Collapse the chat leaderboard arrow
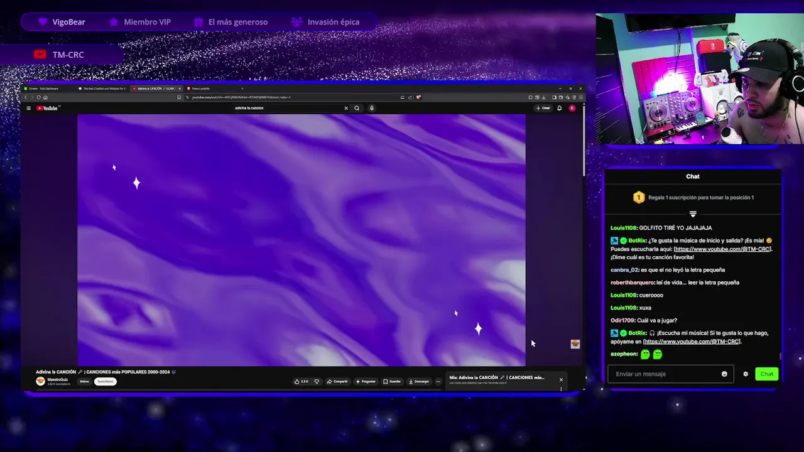The width and height of the screenshot is (804, 452). [693, 214]
